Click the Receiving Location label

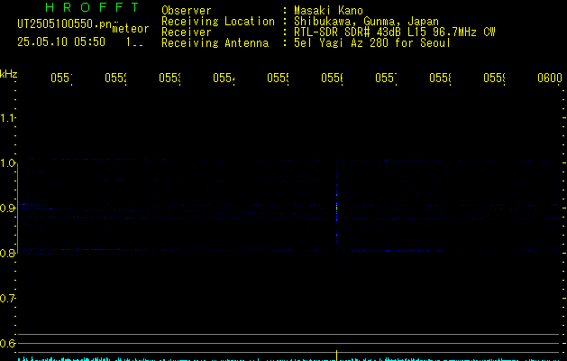(218, 22)
